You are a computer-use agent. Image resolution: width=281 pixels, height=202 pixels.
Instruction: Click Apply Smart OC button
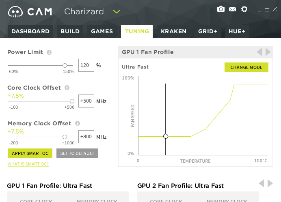[30, 153]
